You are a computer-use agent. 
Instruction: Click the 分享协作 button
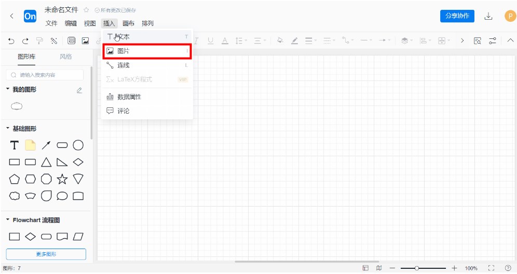(x=457, y=16)
